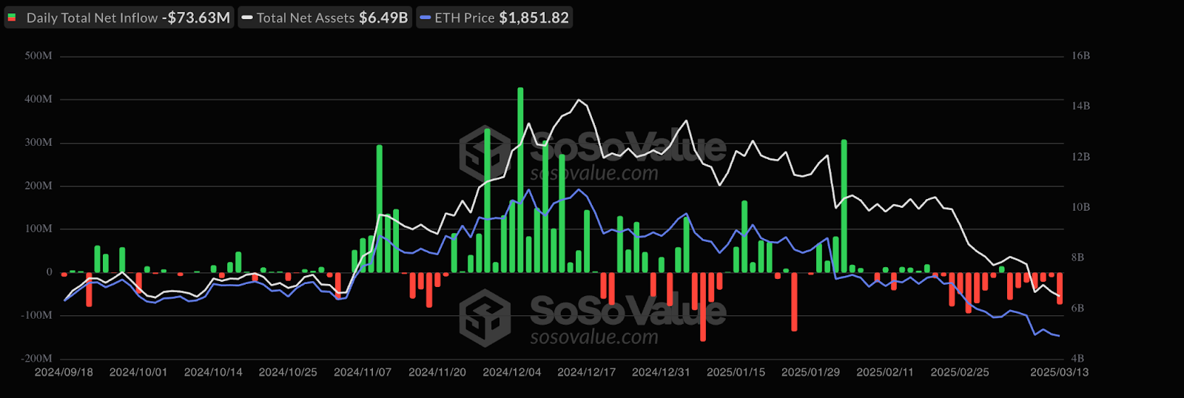Select the last red bar at the chart's right end
1184x398 pixels.
(x=1060, y=288)
